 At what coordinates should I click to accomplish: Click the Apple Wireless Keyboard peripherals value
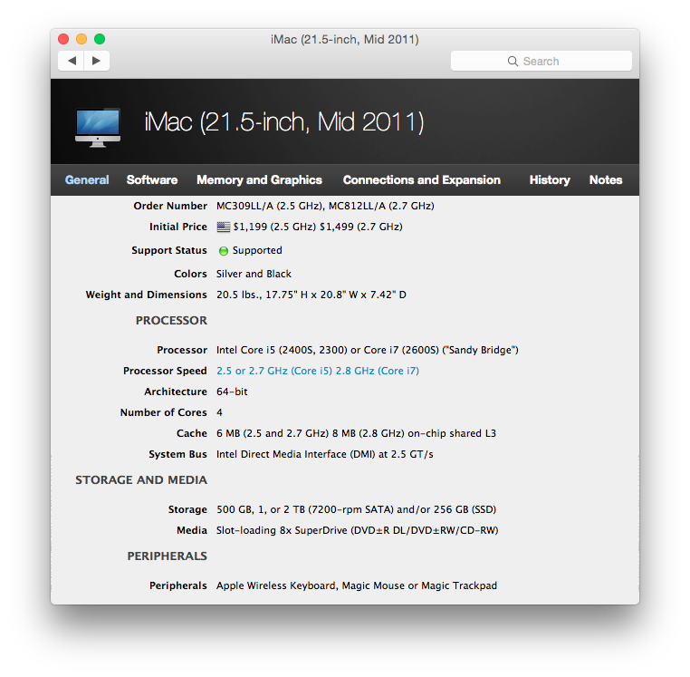coord(357,585)
